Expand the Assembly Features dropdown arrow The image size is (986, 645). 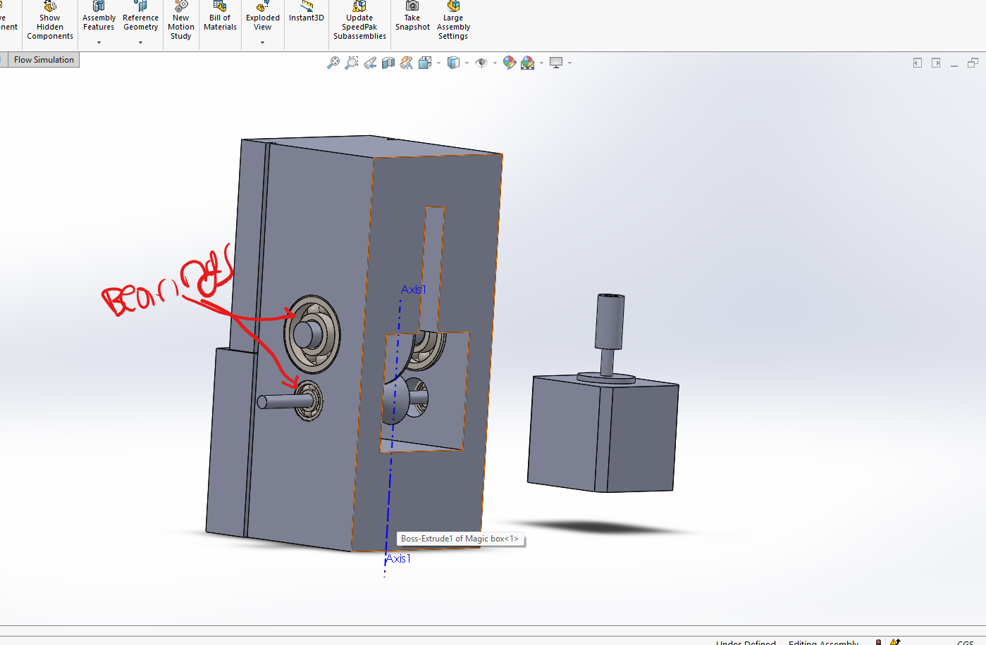(x=99, y=42)
